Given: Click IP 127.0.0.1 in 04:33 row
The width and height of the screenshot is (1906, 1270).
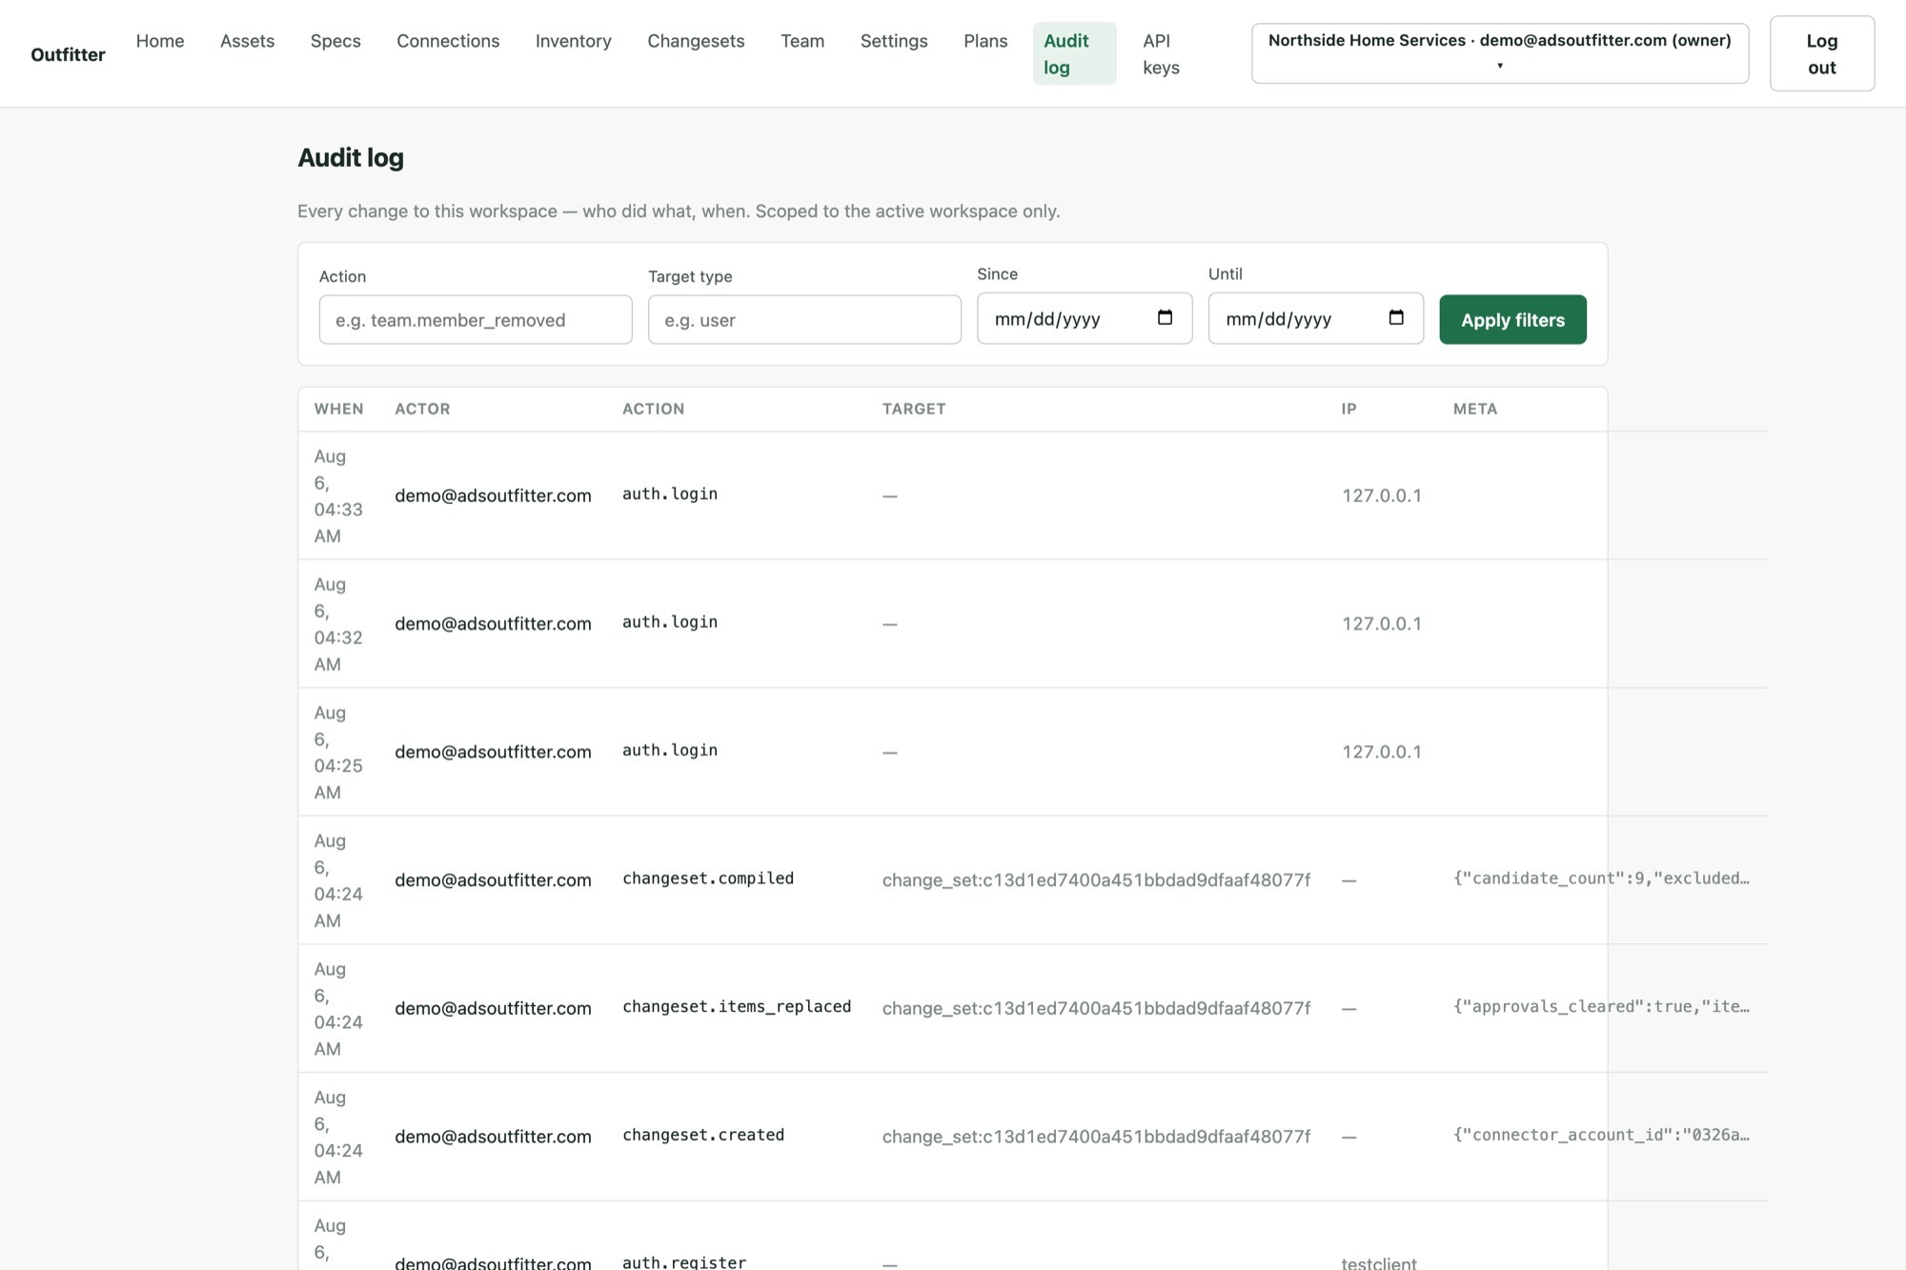Looking at the screenshot, I should pos(1382,495).
